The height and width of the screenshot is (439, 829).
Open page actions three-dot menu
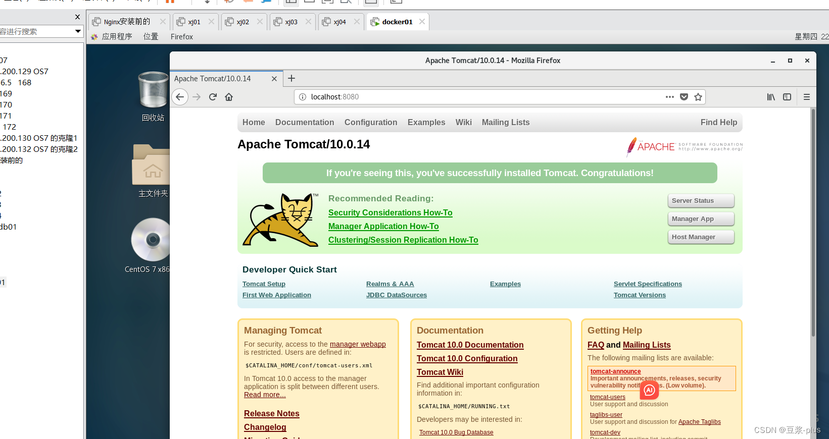coord(670,97)
